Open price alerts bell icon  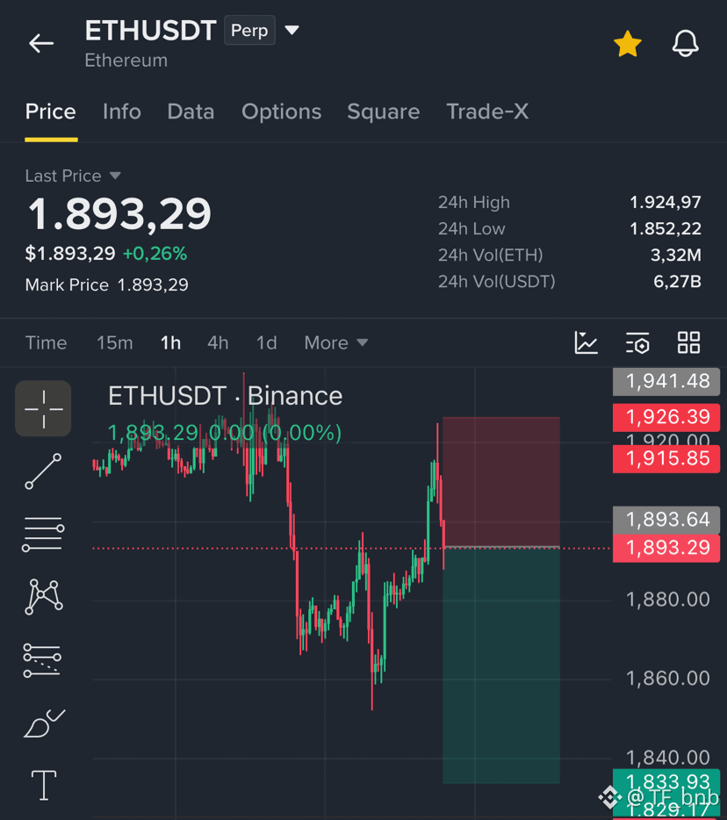(685, 43)
